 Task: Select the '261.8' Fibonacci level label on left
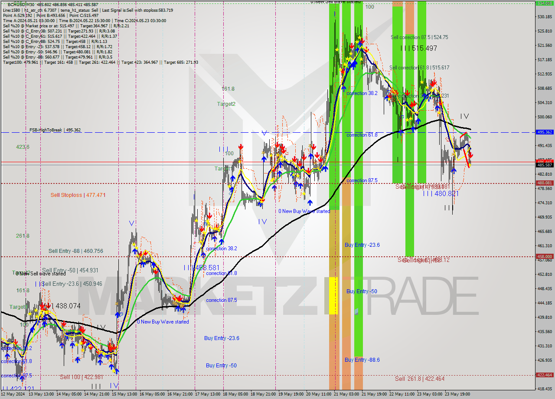point(23,236)
